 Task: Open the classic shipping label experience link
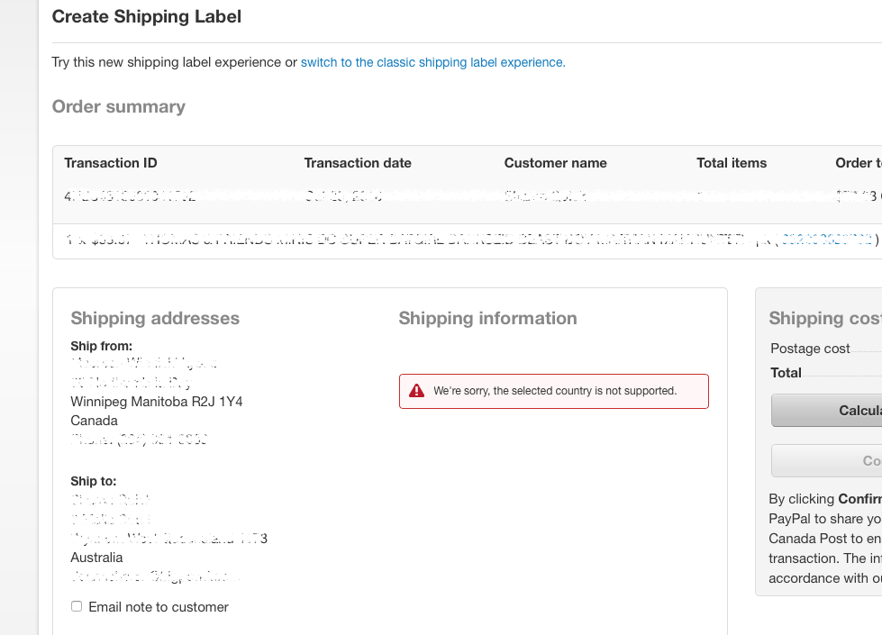[x=432, y=62]
